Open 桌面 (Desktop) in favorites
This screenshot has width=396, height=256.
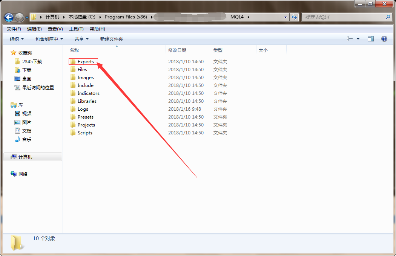click(x=26, y=79)
